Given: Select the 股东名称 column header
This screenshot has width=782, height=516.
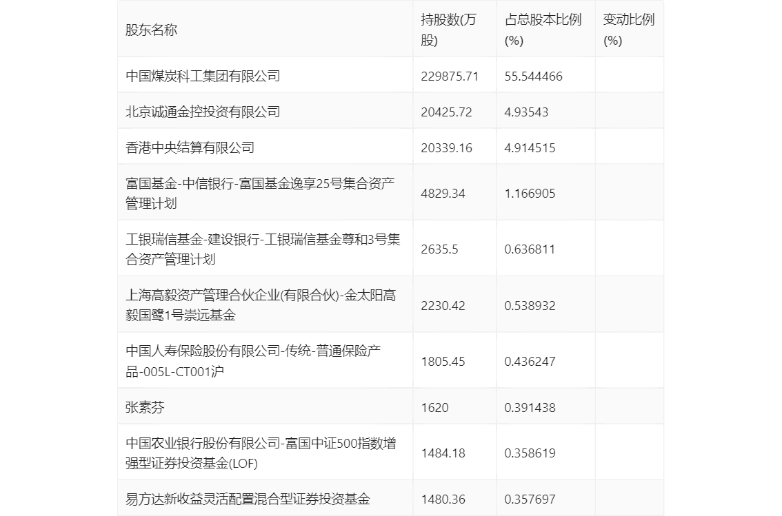Looking at the screenshot, I should pyautogui.click(x=151, y=30).
